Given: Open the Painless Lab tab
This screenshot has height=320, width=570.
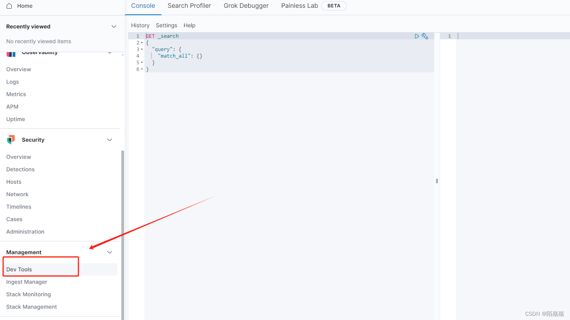Looking at the screenshot, I should pyautogui.click(x=300, y=6).
